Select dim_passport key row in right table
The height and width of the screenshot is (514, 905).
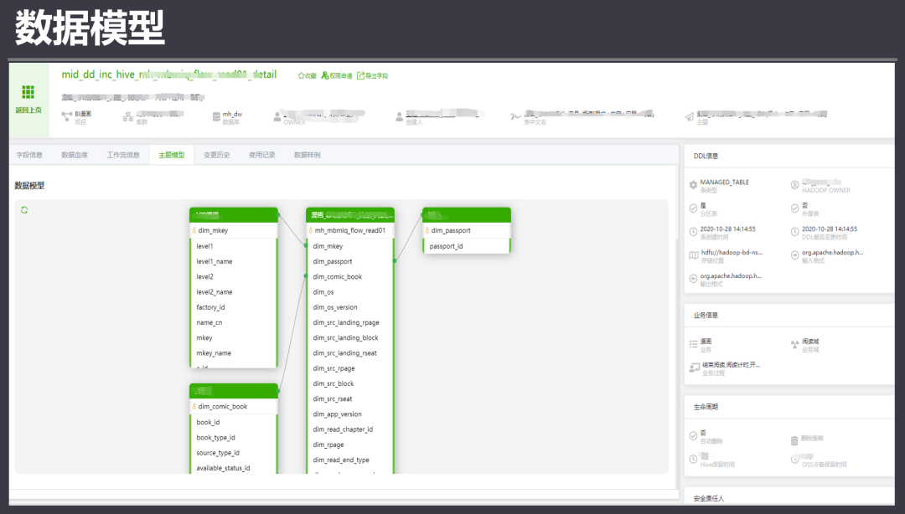[467, 230]
